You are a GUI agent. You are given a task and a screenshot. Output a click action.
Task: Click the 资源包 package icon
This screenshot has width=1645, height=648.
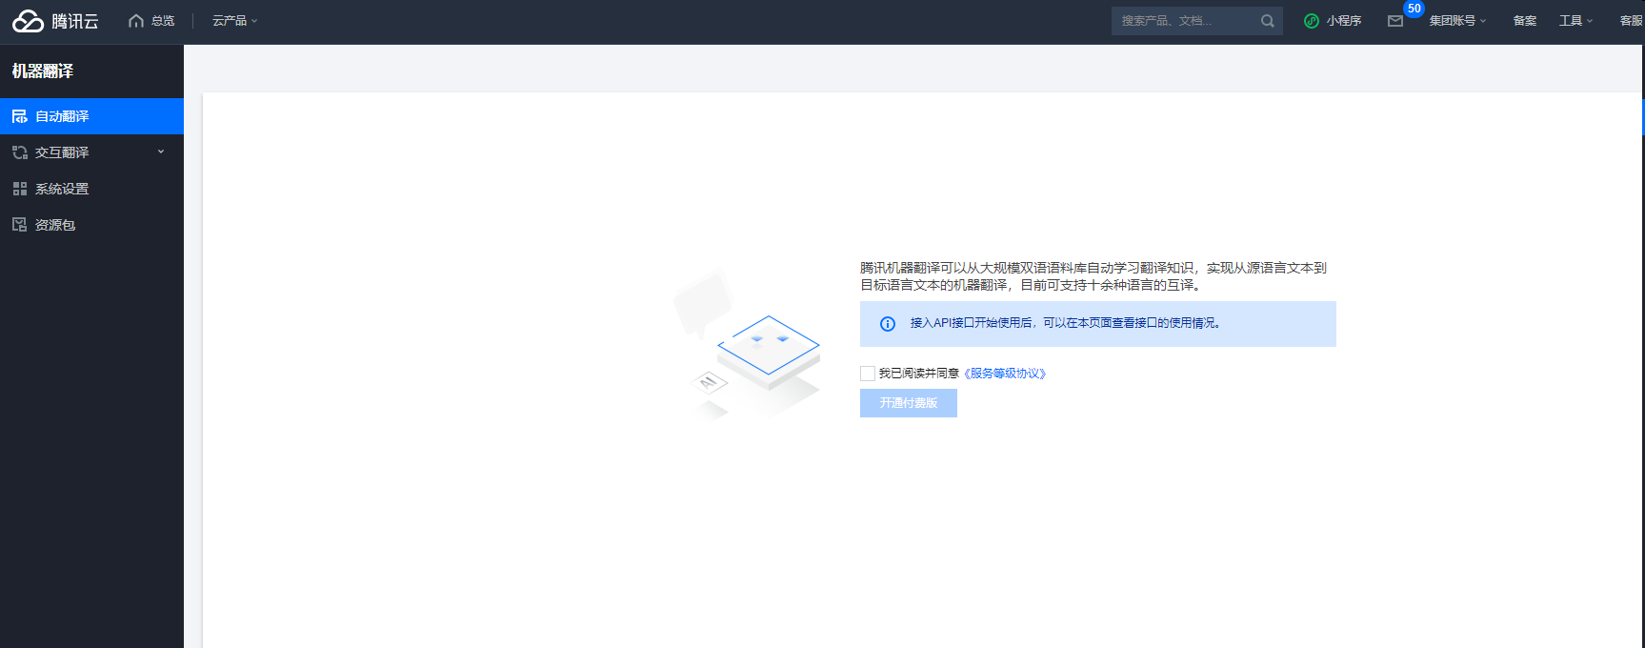[20, 225]
